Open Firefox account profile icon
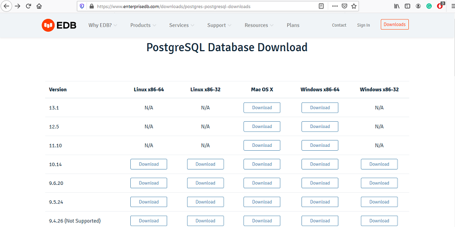The height and width of the screenshot is (227, 455). coord(418,6)
